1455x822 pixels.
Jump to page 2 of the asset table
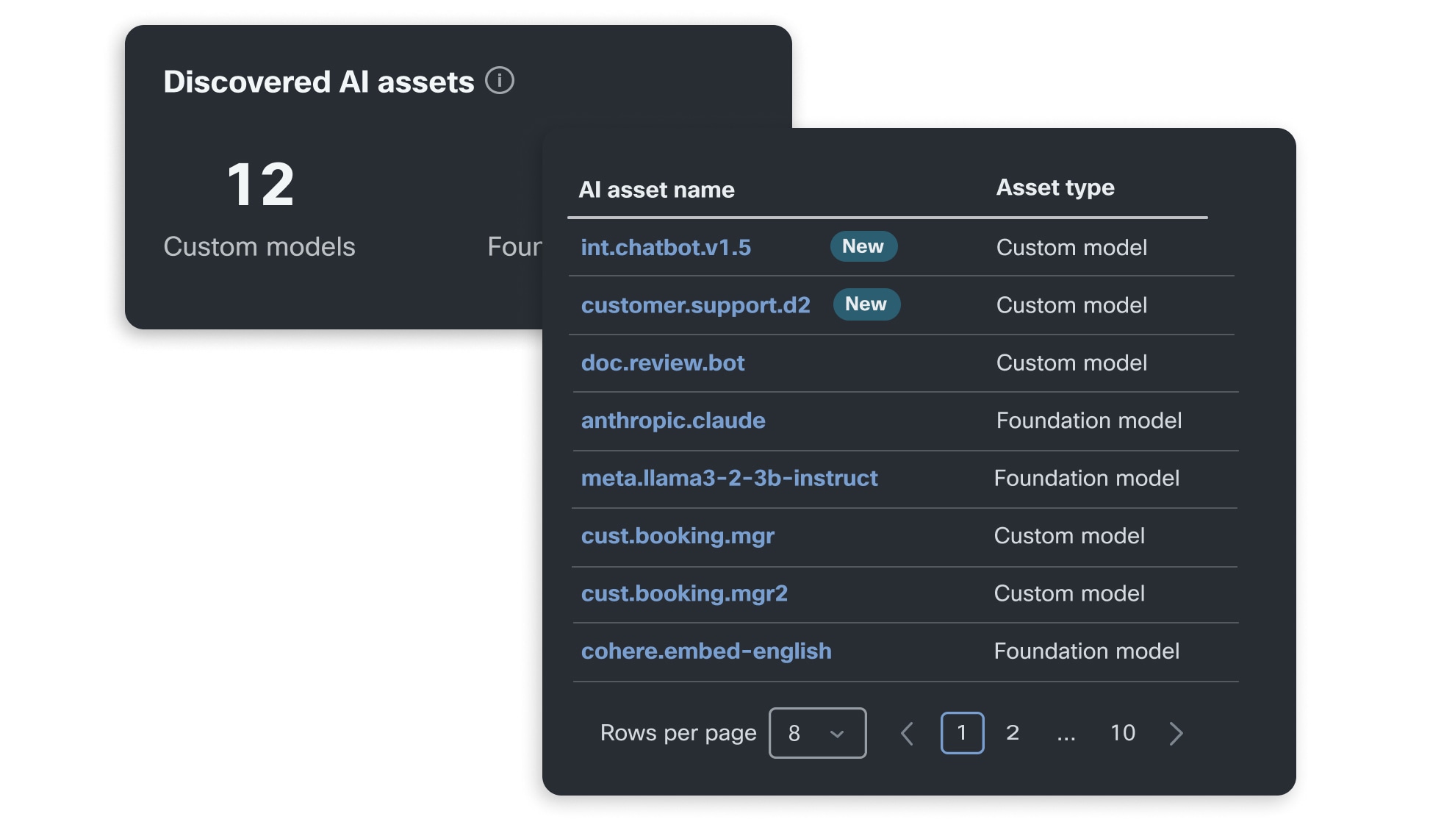1013,732
